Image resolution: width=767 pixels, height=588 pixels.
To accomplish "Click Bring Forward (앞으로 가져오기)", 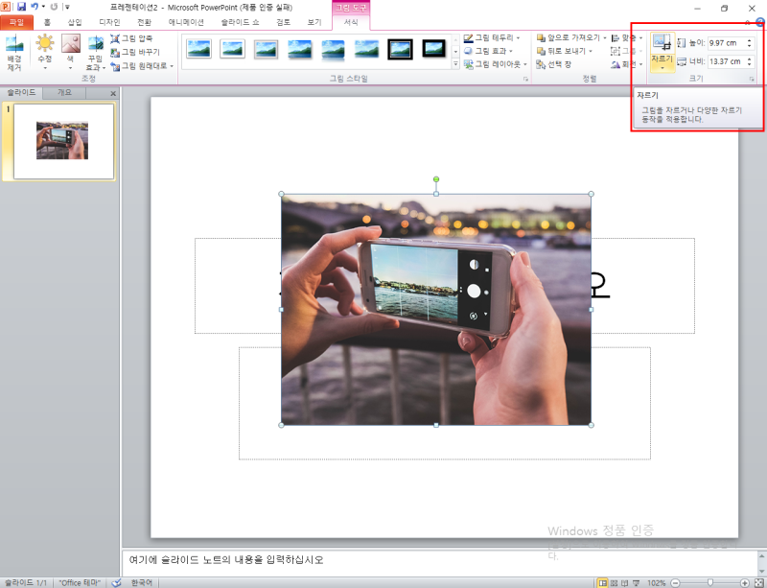I will pyautogui.click(x=568, y=37).
